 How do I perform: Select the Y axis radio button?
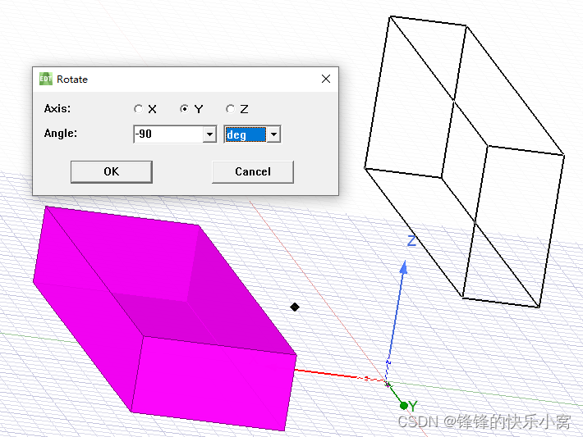(x=184, y=109)
